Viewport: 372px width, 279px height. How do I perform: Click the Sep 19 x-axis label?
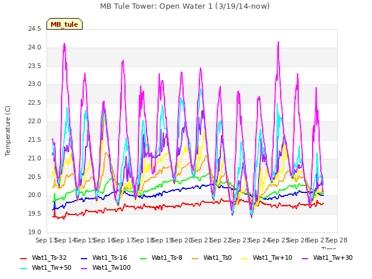163,240
